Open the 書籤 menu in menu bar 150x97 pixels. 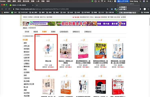pos(33,1)
